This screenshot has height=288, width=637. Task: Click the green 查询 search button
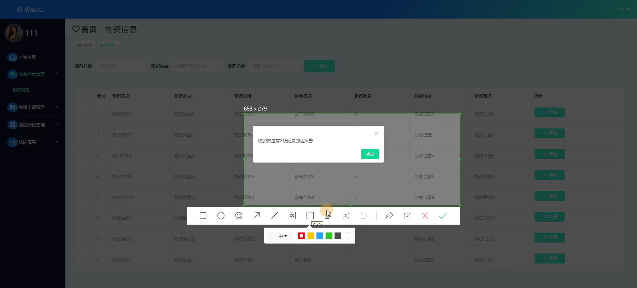pyautogui.click(x=319, y=66)
